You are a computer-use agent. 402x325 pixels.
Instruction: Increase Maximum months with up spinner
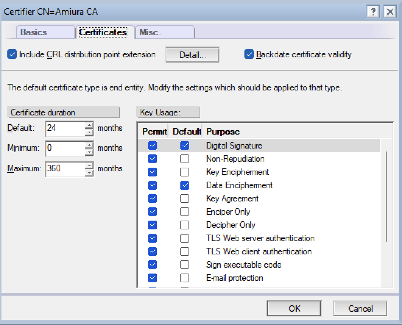[x=89, y=166]
